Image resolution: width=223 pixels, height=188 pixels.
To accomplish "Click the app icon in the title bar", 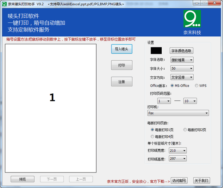I will (4, 4).
